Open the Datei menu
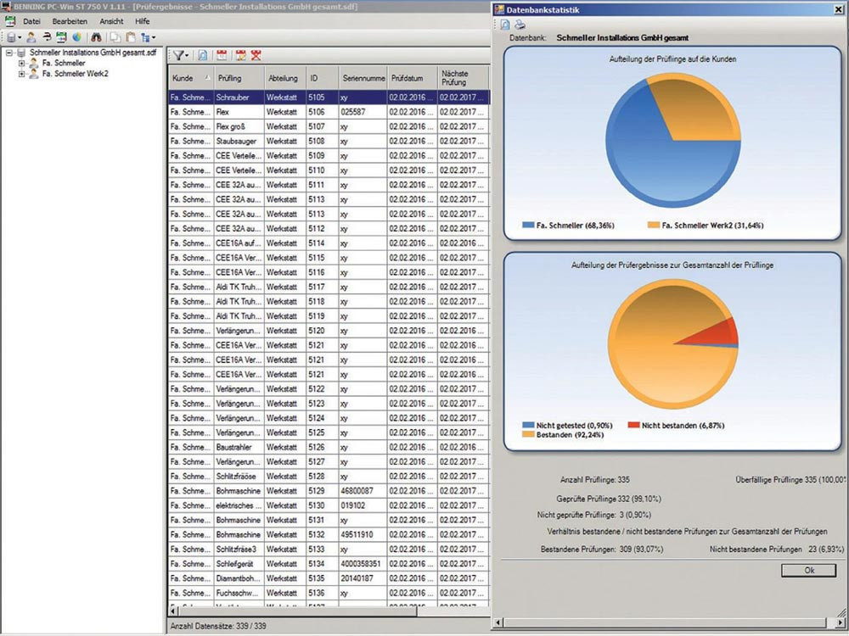 tap(31, 20)
